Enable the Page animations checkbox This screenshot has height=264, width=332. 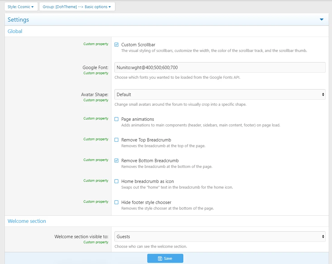coord(117,119)
